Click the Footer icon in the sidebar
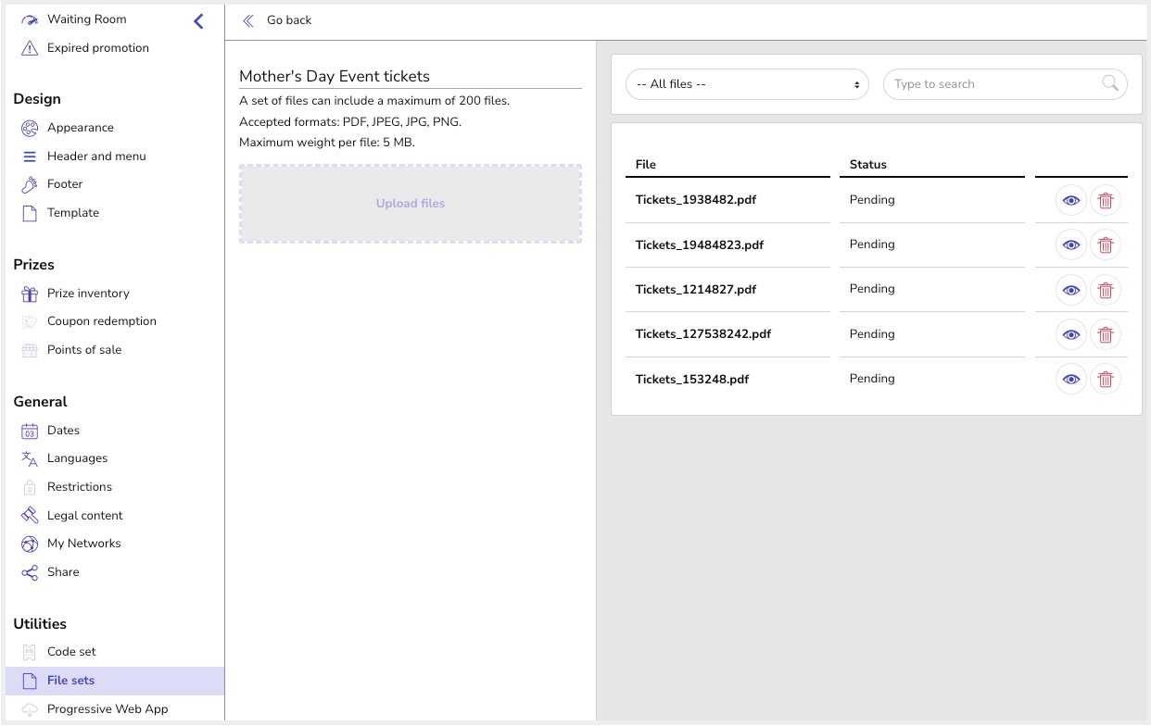 tap(30, 184)
